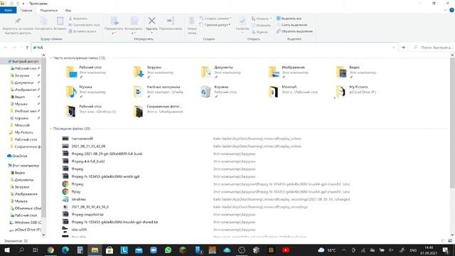Click Журнал history button
This screenshot has height=256, width=455.
(x=259, y=32)
